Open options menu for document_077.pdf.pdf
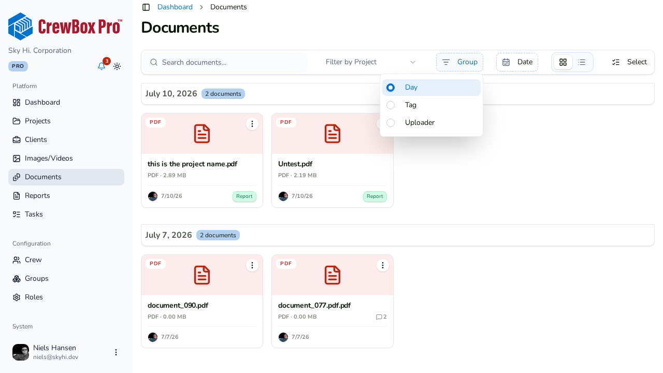 (x=383, y=265)
